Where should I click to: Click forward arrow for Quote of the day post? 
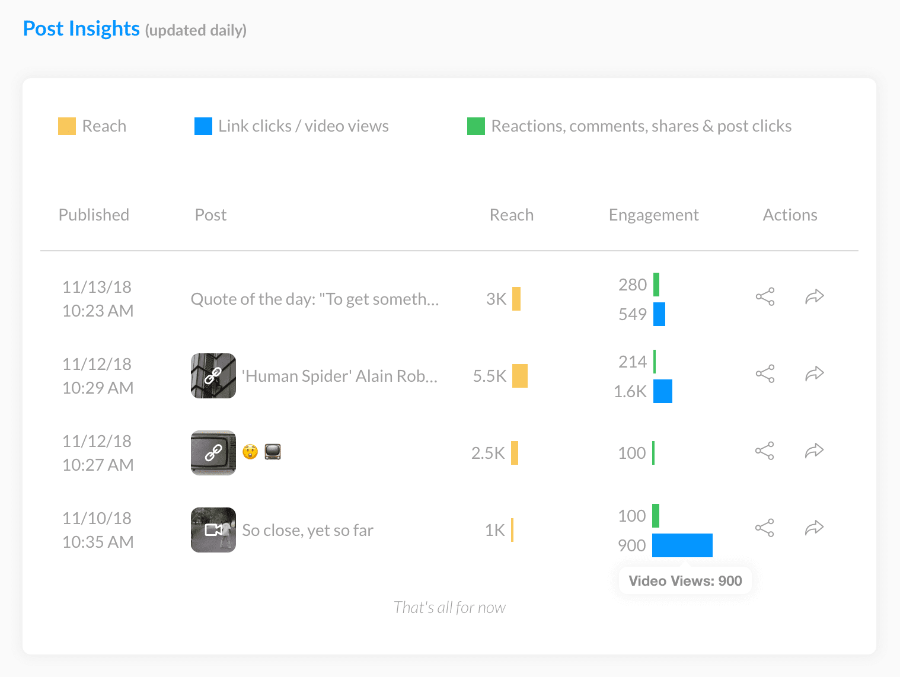click(x=815, y=296)
